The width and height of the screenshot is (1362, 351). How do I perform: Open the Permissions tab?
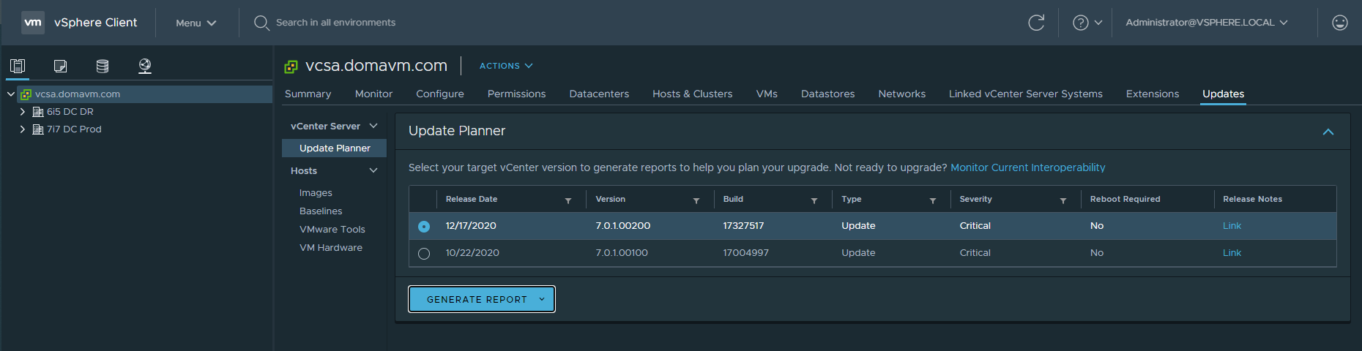[x=516, y=94]
